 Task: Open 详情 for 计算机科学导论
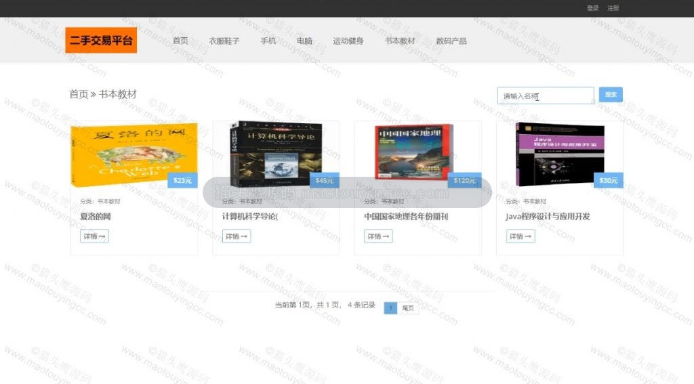(x=237, y=236)
